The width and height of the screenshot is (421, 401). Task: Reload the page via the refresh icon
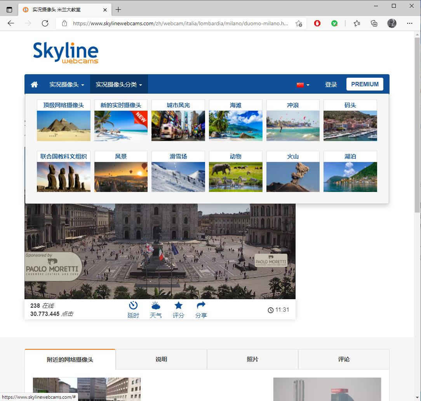point(45,23)
